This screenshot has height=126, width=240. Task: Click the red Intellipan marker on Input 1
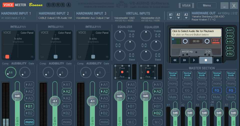click(7, 57)
